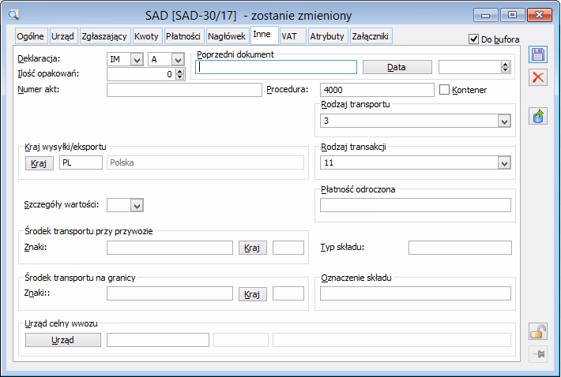
Task: Toggle the Do bufora checkbox
Action: coord(474,39)
